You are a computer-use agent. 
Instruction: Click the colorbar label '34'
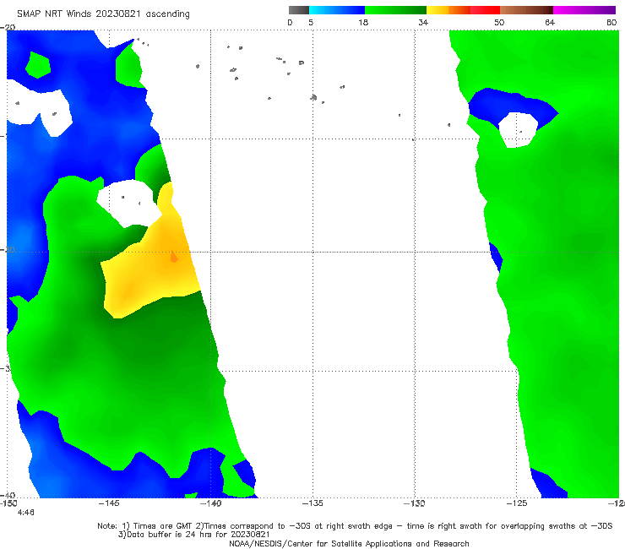point(423,22)
